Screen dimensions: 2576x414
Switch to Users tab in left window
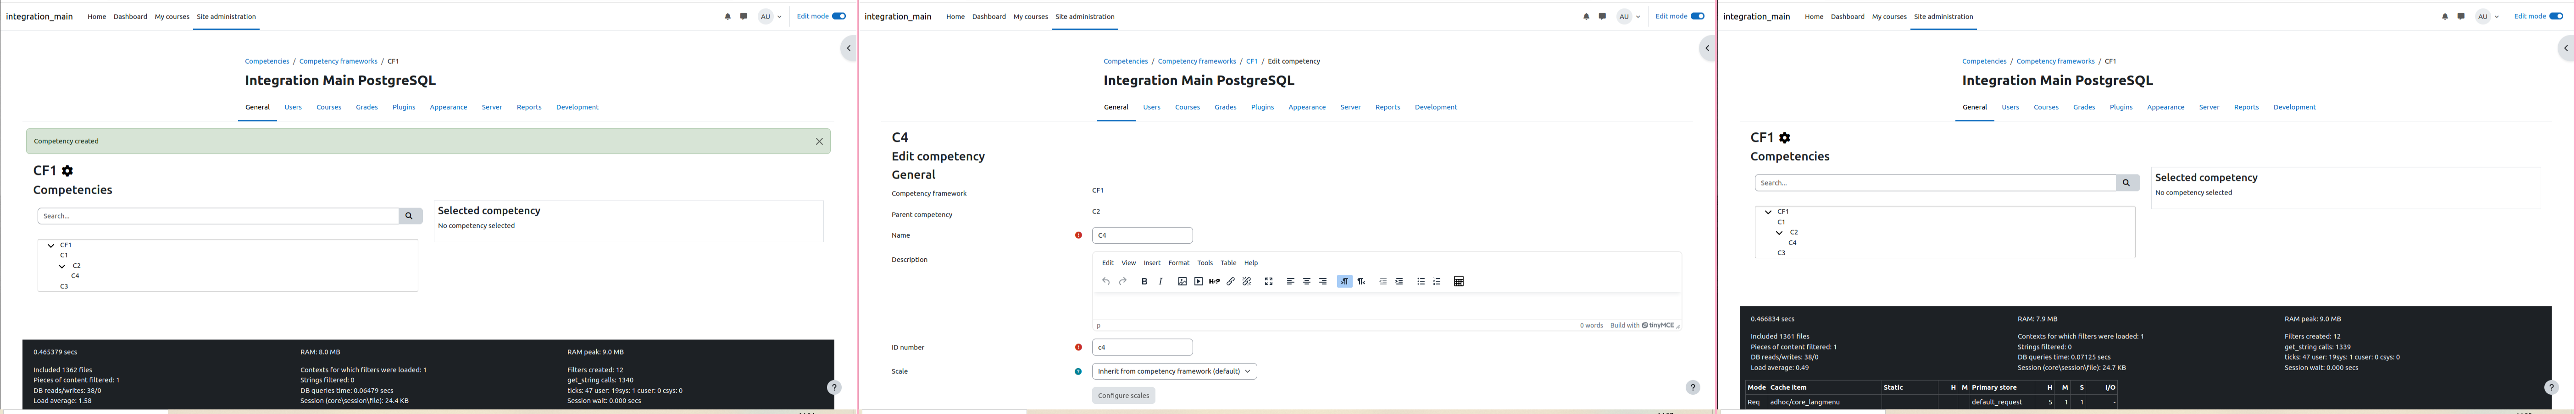click(293, 107)
